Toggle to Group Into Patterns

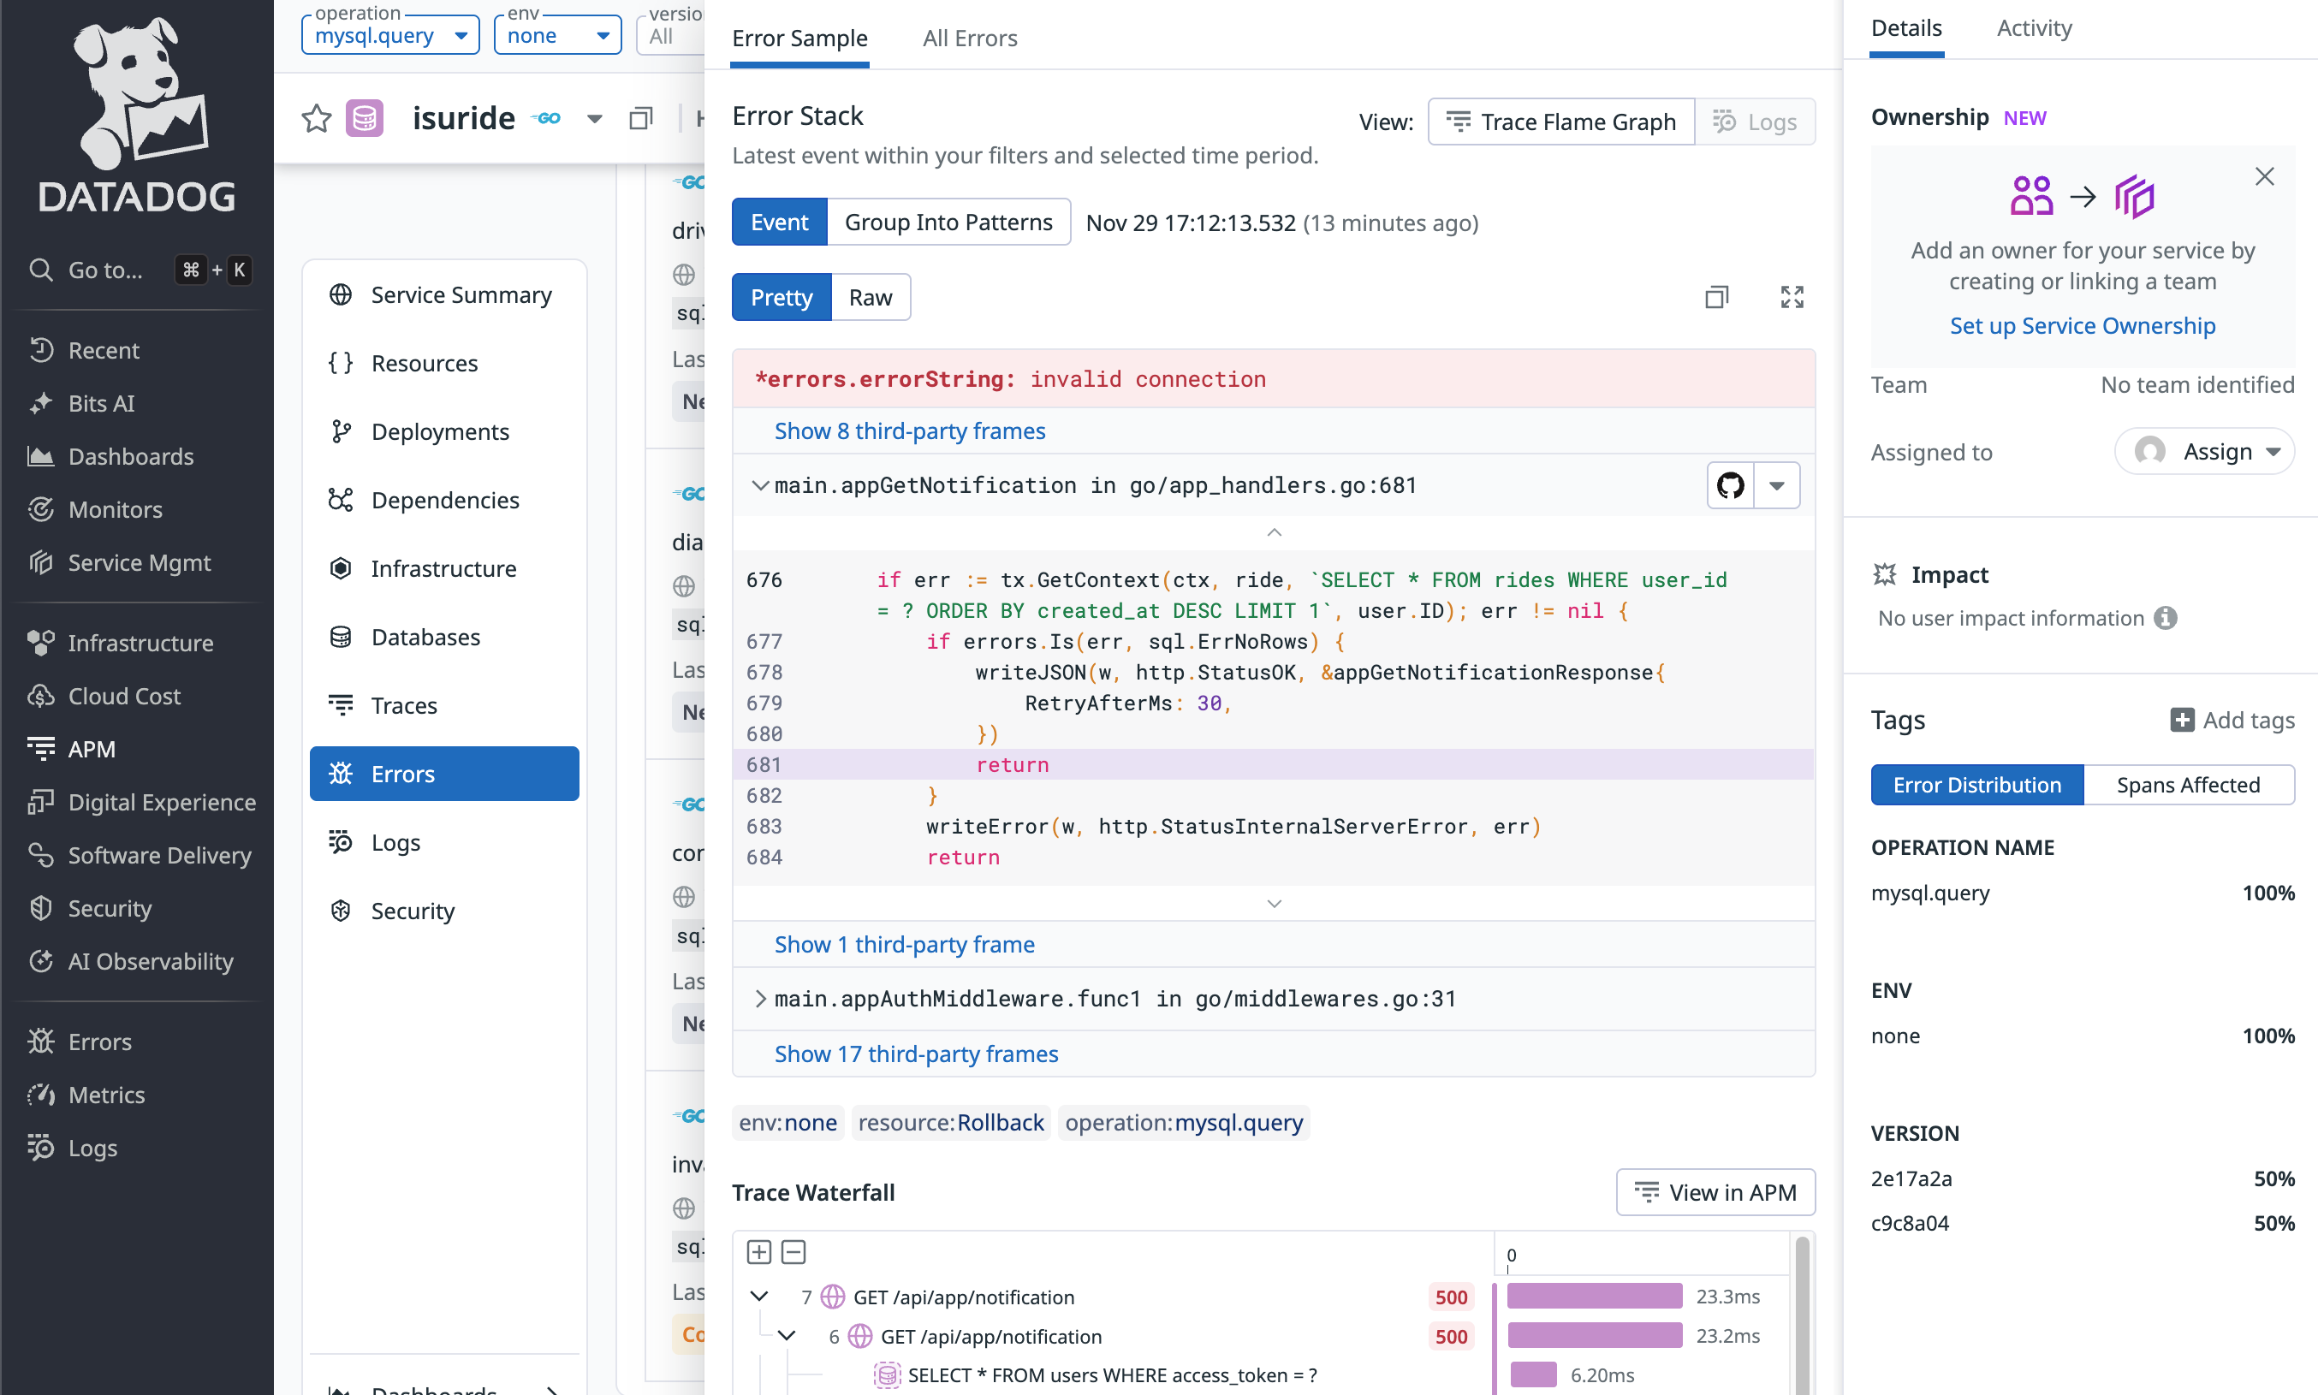(x=948, y=222)
